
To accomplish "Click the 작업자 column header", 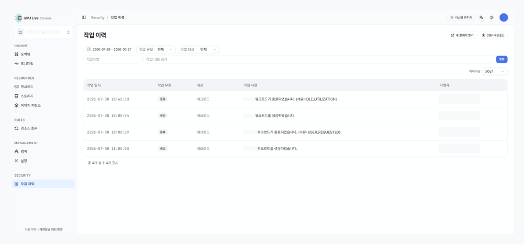I will [445, 85].
